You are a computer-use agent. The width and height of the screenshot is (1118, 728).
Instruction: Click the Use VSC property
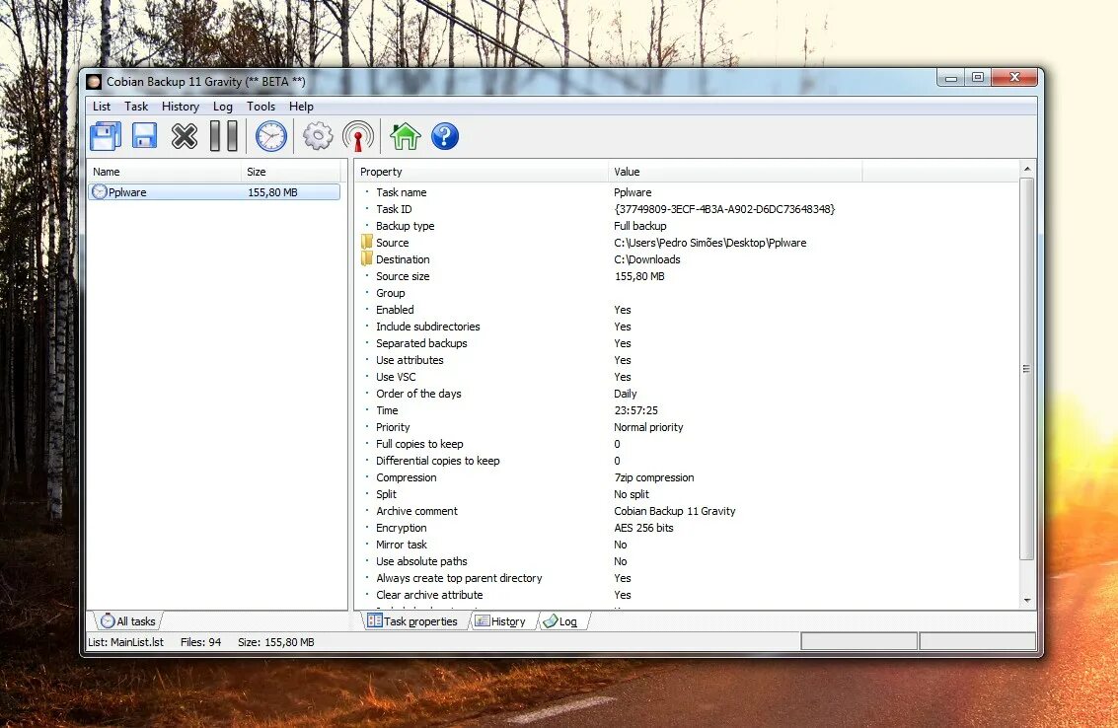pyautogui.click(x=396, y=377)
